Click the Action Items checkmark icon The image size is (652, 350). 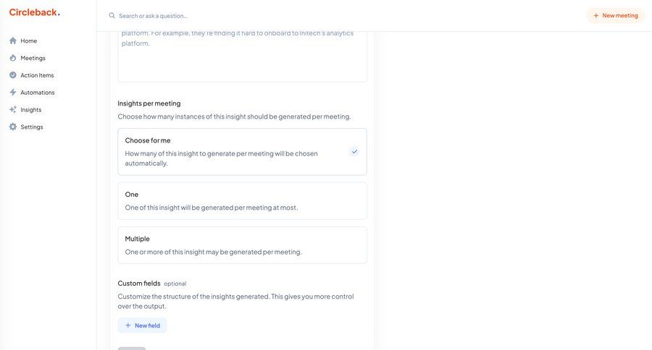pyautogui.click(x=13, y=75)
